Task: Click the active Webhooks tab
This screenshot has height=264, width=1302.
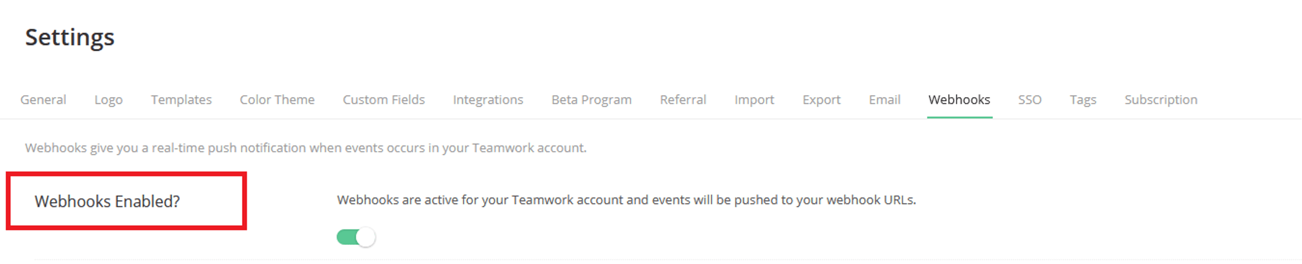Action: tap(959, 100)
